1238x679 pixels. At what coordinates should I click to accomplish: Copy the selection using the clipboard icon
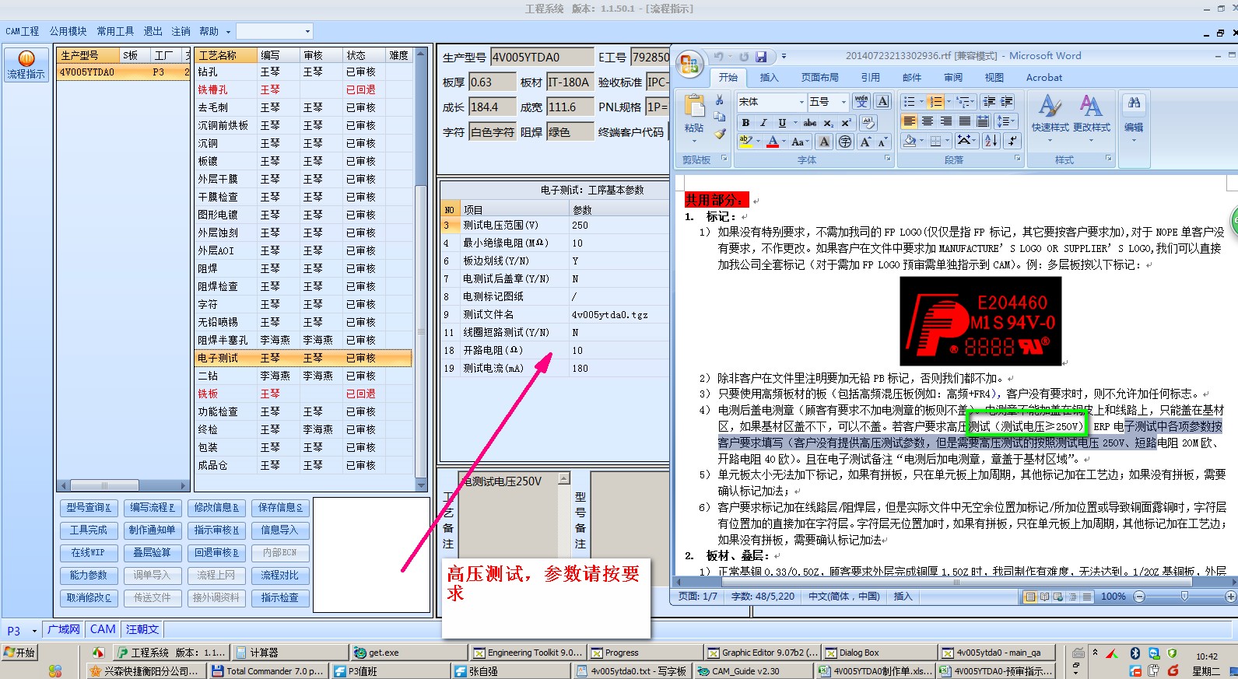[x=720, y=117]
